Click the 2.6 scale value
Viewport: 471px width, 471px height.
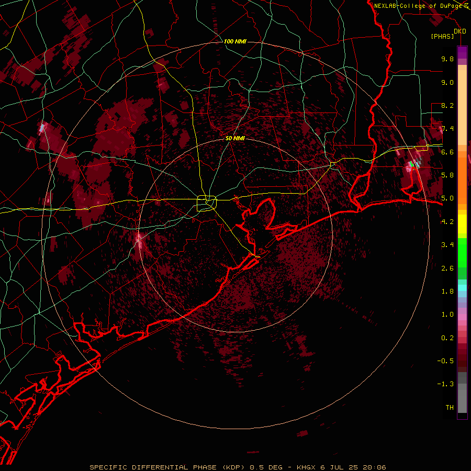[447, 268]
